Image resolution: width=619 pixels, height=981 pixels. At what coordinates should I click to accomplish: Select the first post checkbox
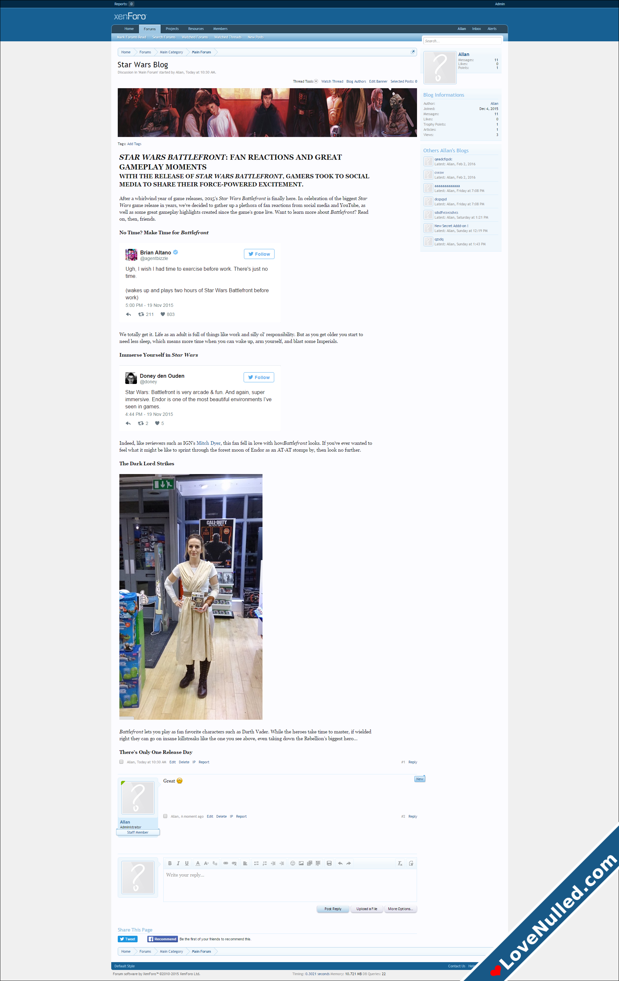point(121,762)
